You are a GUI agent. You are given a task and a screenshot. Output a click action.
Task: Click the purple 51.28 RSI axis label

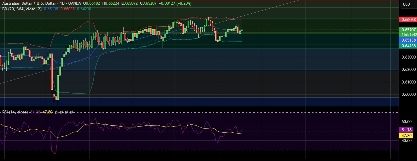(x=408, y=130)
